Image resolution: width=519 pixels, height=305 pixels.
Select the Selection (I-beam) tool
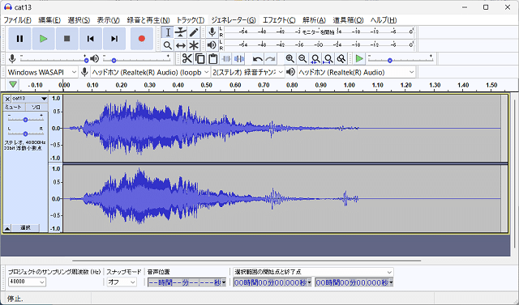pos(168,32)
